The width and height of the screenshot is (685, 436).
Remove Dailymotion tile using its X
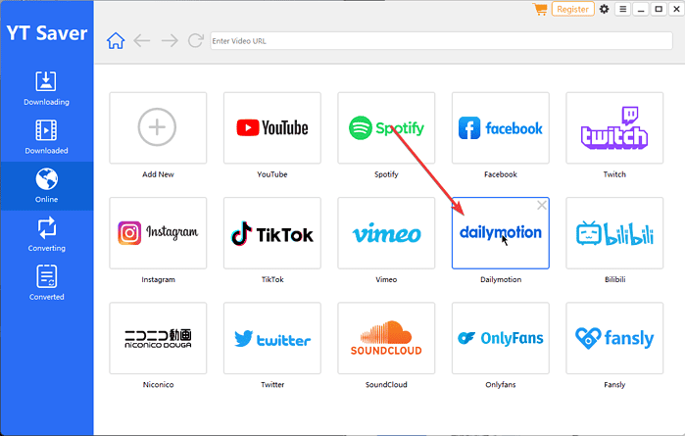pos(542,205)
